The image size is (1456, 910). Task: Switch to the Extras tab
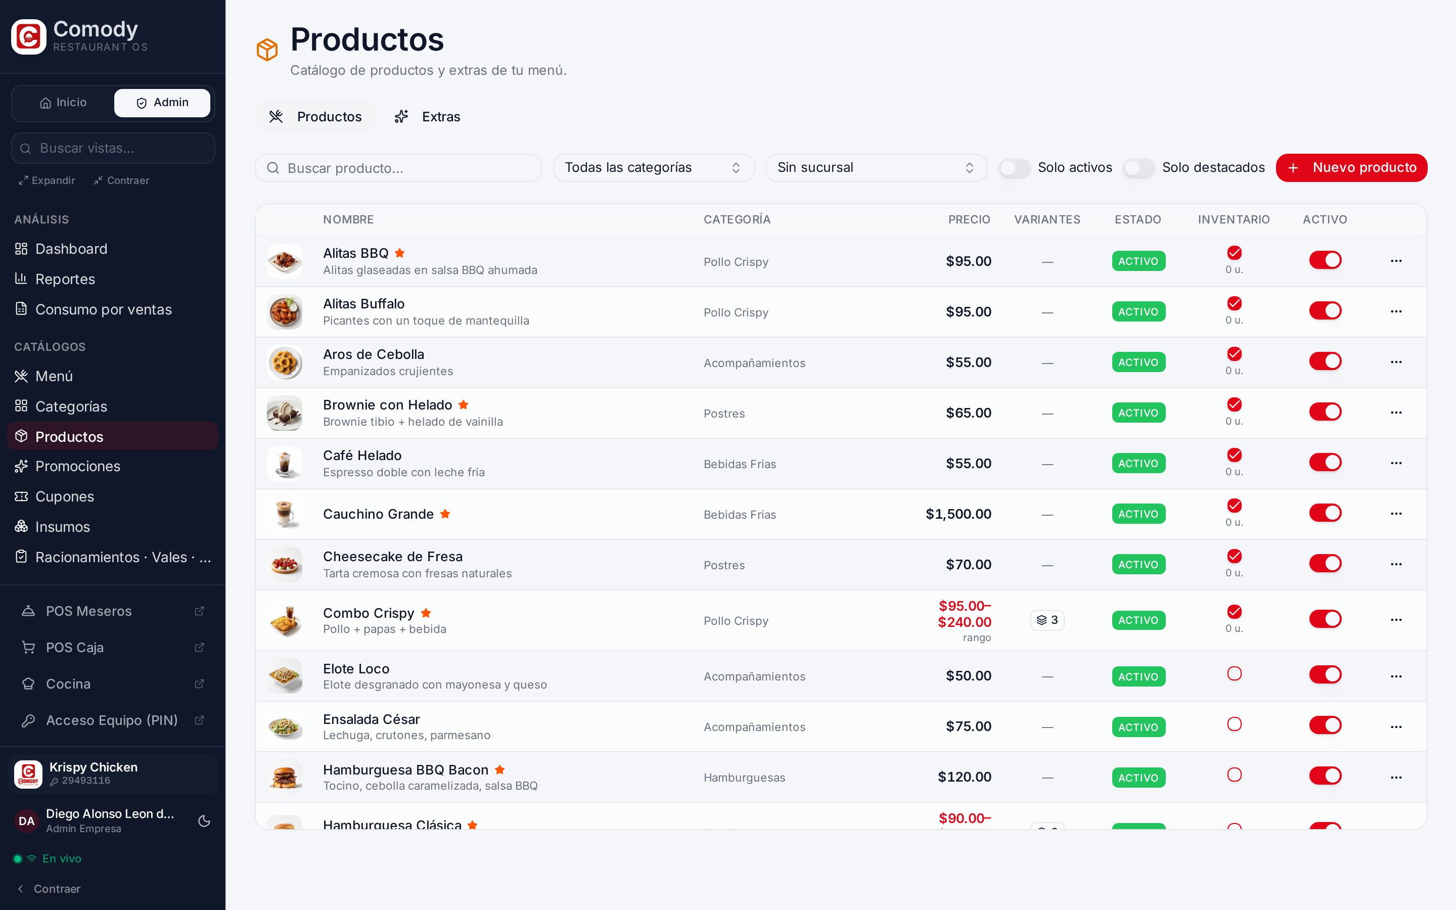tap(427, 117)
